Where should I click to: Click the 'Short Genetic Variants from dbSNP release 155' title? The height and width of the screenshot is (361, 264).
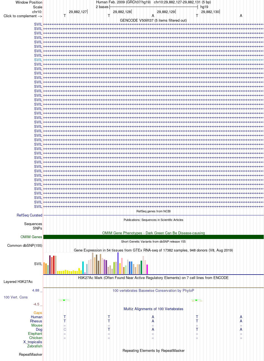point(153,242)
